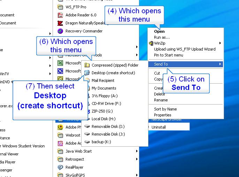Click the Desktop (create shortcut) icon
Image resolution: width=239 pixels, height=177 pixels.
pos(87,73)
